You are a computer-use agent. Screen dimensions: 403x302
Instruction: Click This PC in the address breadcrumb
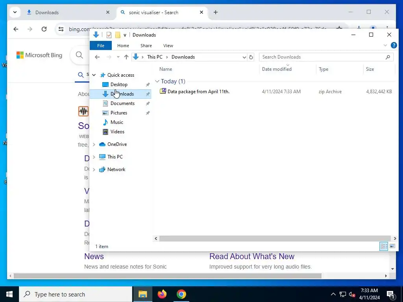(155, 57)
